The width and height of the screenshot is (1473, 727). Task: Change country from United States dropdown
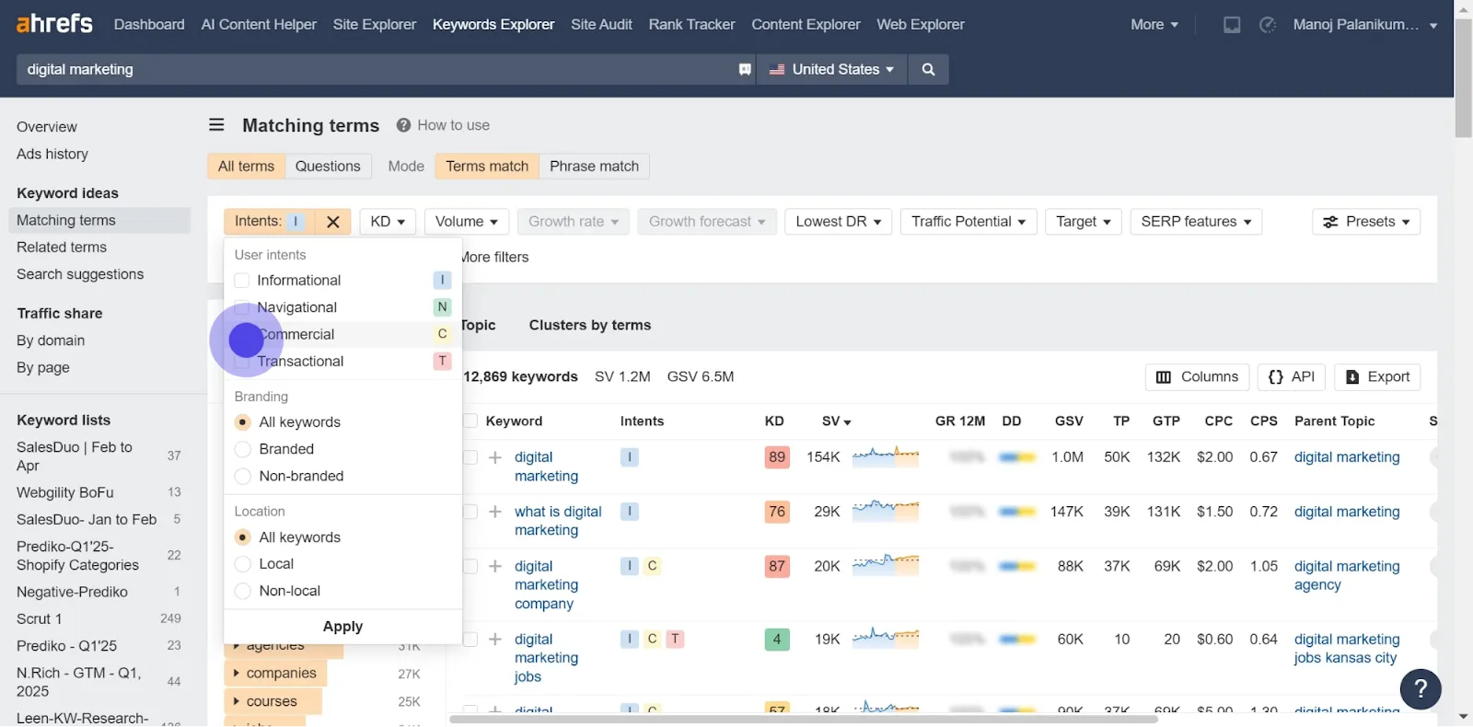coord(832,69)
